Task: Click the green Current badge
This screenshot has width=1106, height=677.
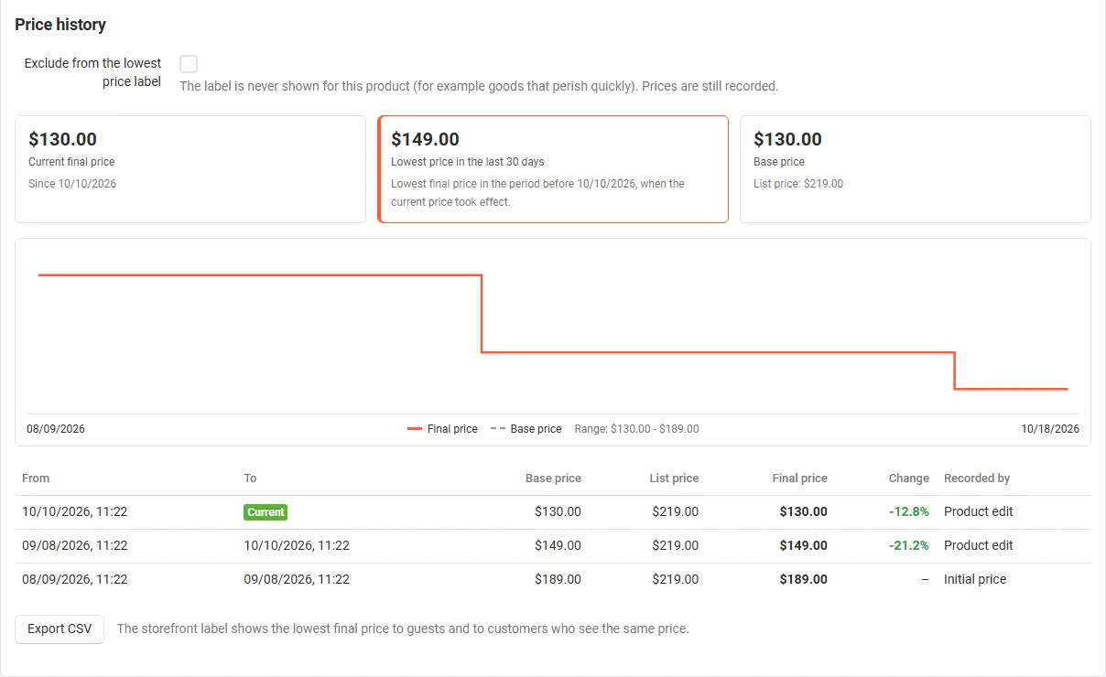Action: pyautogui.click(x=266, y=512)
